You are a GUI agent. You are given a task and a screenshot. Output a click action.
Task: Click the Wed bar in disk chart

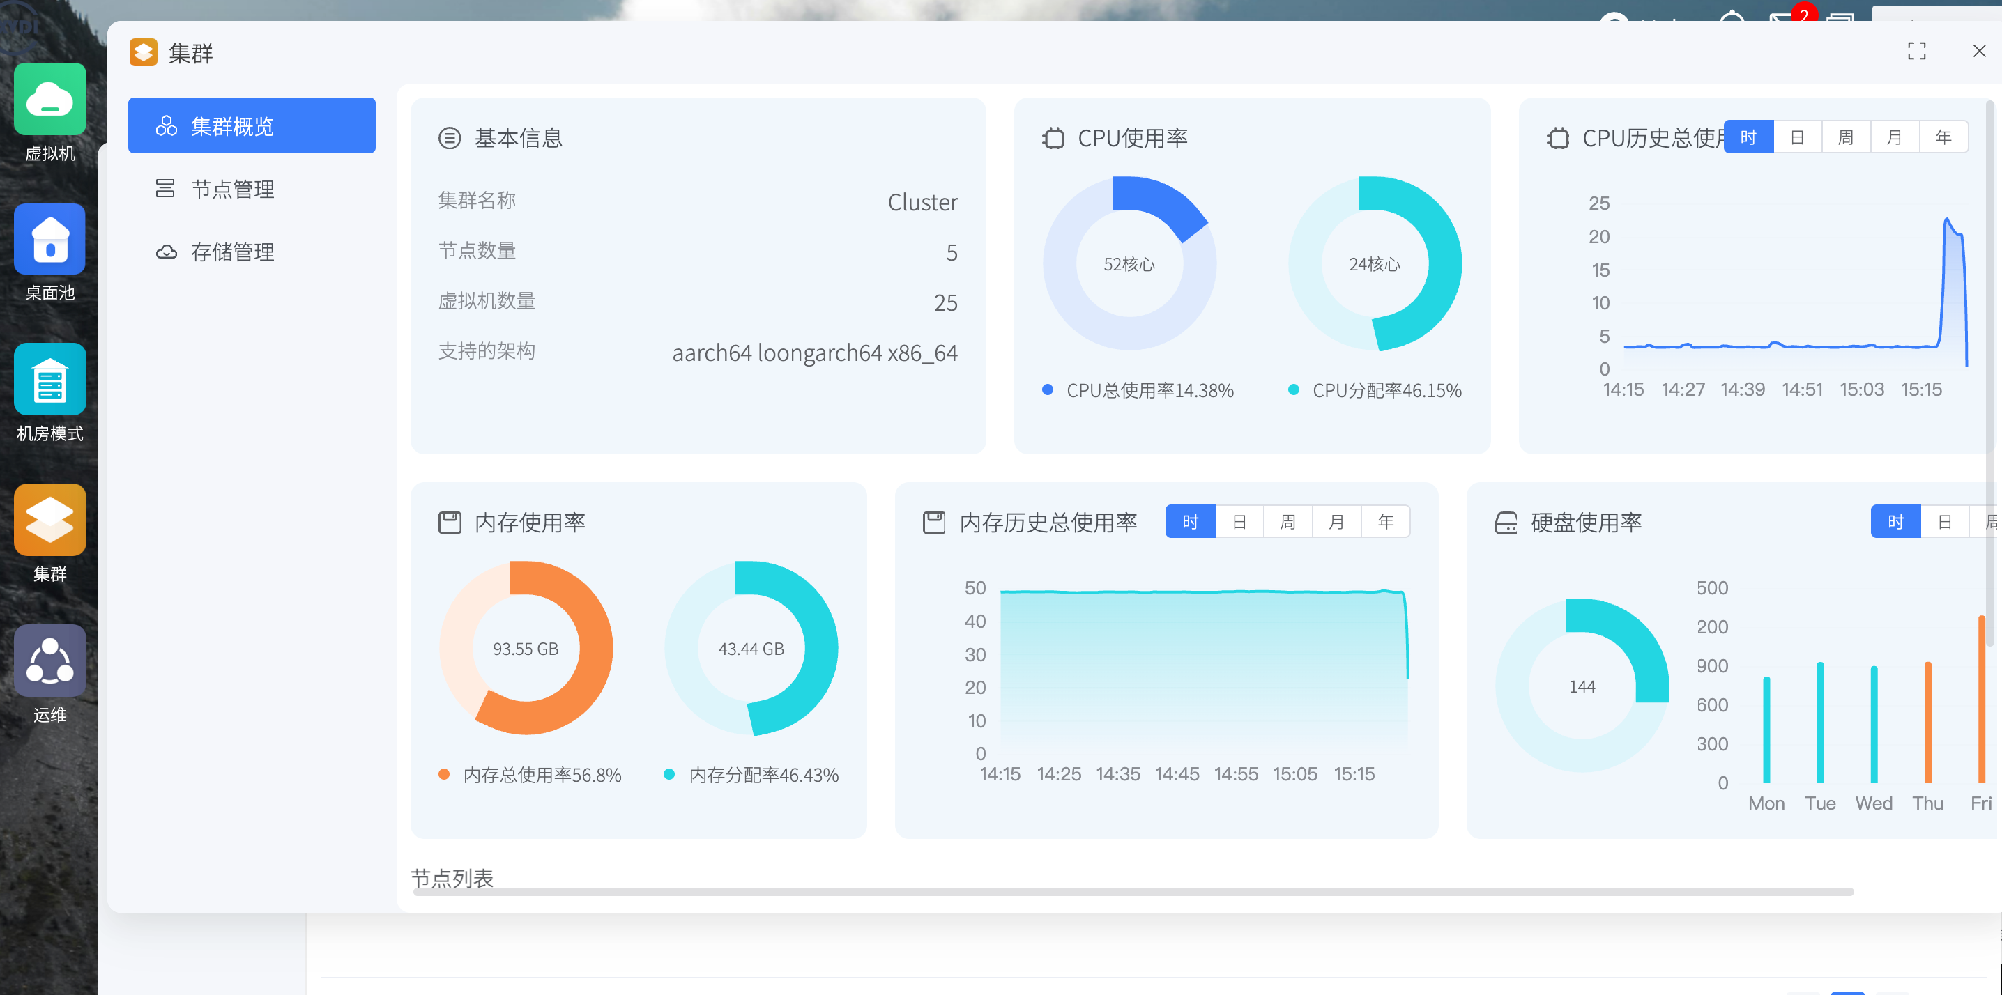(x=1874, y=725)
